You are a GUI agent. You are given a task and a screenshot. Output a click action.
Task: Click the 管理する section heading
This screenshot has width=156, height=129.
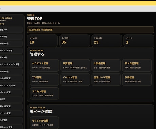pos(37,54)
